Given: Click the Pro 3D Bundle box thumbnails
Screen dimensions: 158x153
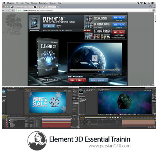Looking at the screenshot, I should (89, 19).
